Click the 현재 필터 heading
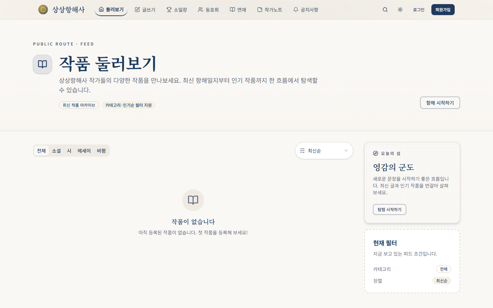Image resolution: width=493 pixels, height=308 pixels. [x=385, y=243]
